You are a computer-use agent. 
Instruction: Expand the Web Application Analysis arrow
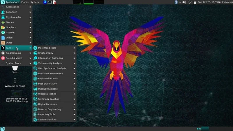74,68
